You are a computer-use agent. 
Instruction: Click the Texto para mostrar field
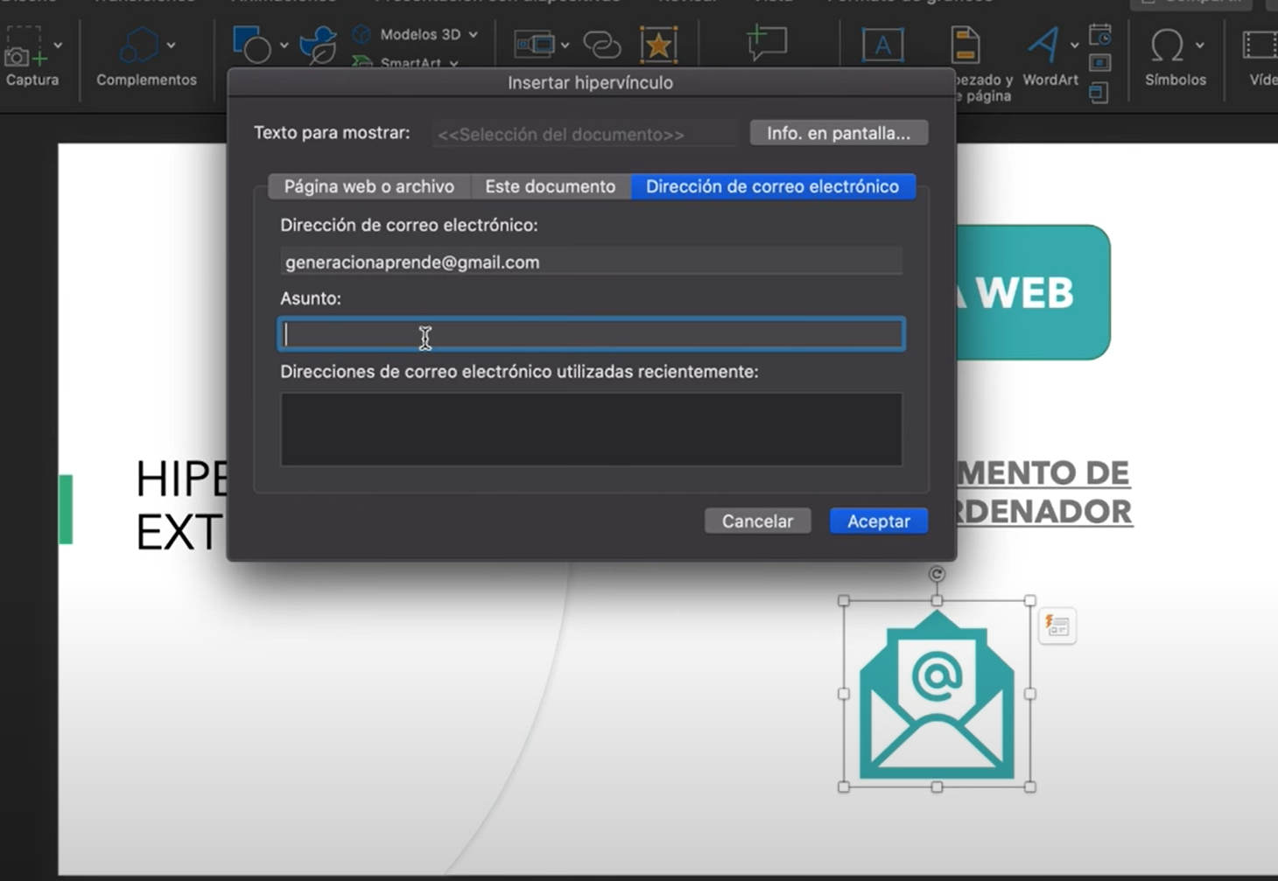point(585,134)
